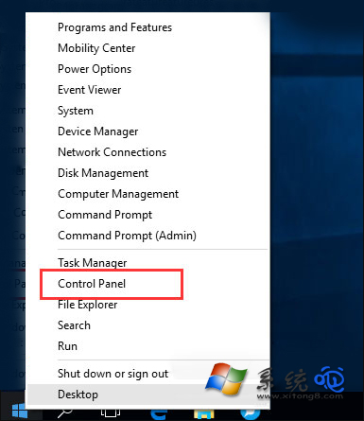364x421 pixels.
Task: Open File Explorer menu entry
Action: pyautogui.click(x=147, y=305)
